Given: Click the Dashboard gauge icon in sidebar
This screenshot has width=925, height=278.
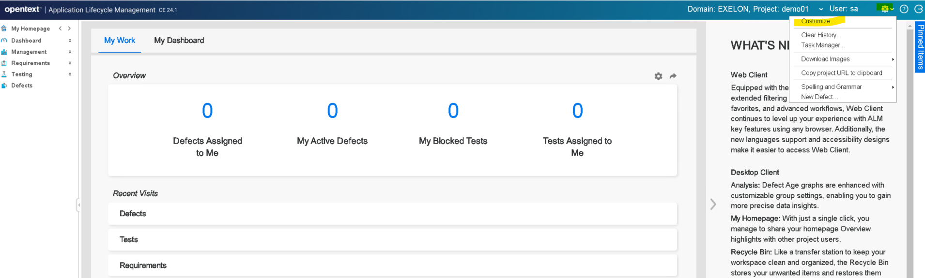Looking at the screenshot, I should tap(4, 41).
